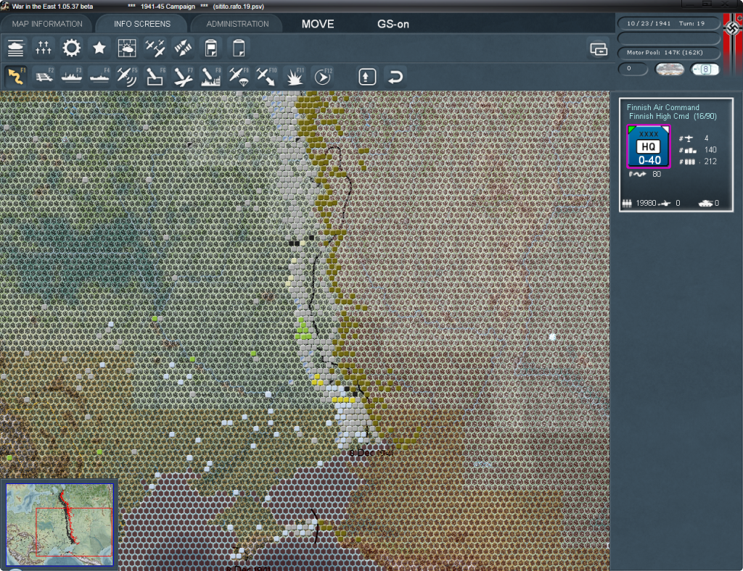Click the ground weather indicator pill
This screenshot has width=743, height=571.
669,70
